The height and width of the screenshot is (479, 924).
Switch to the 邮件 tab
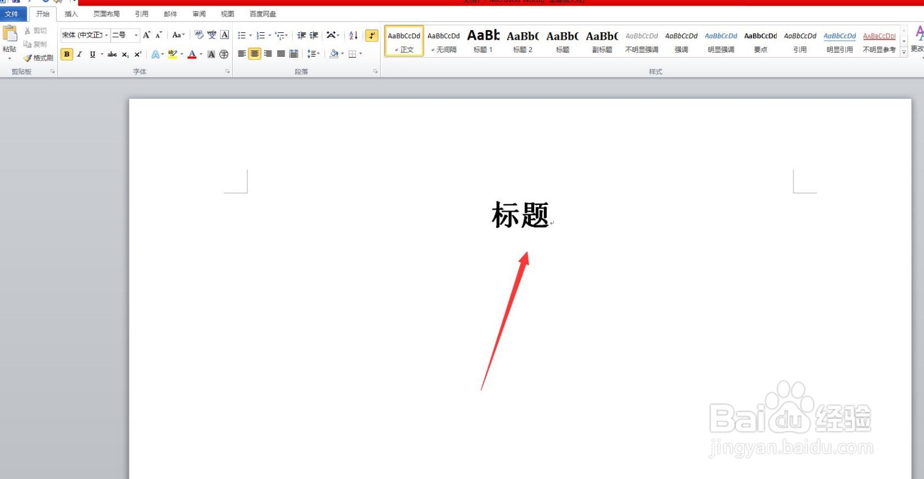click(x=170, y=14)
